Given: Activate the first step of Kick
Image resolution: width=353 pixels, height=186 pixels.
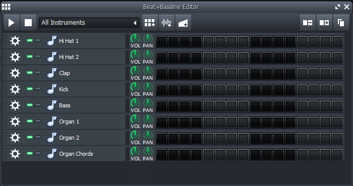Looking at the screenshot, I should (162, 90).
